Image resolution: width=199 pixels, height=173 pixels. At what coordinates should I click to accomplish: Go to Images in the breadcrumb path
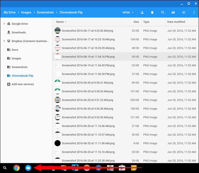tap(26, 13)
